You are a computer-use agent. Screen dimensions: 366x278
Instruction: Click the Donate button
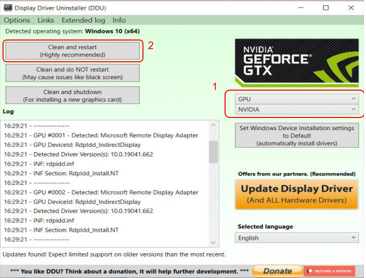(277, 271)
